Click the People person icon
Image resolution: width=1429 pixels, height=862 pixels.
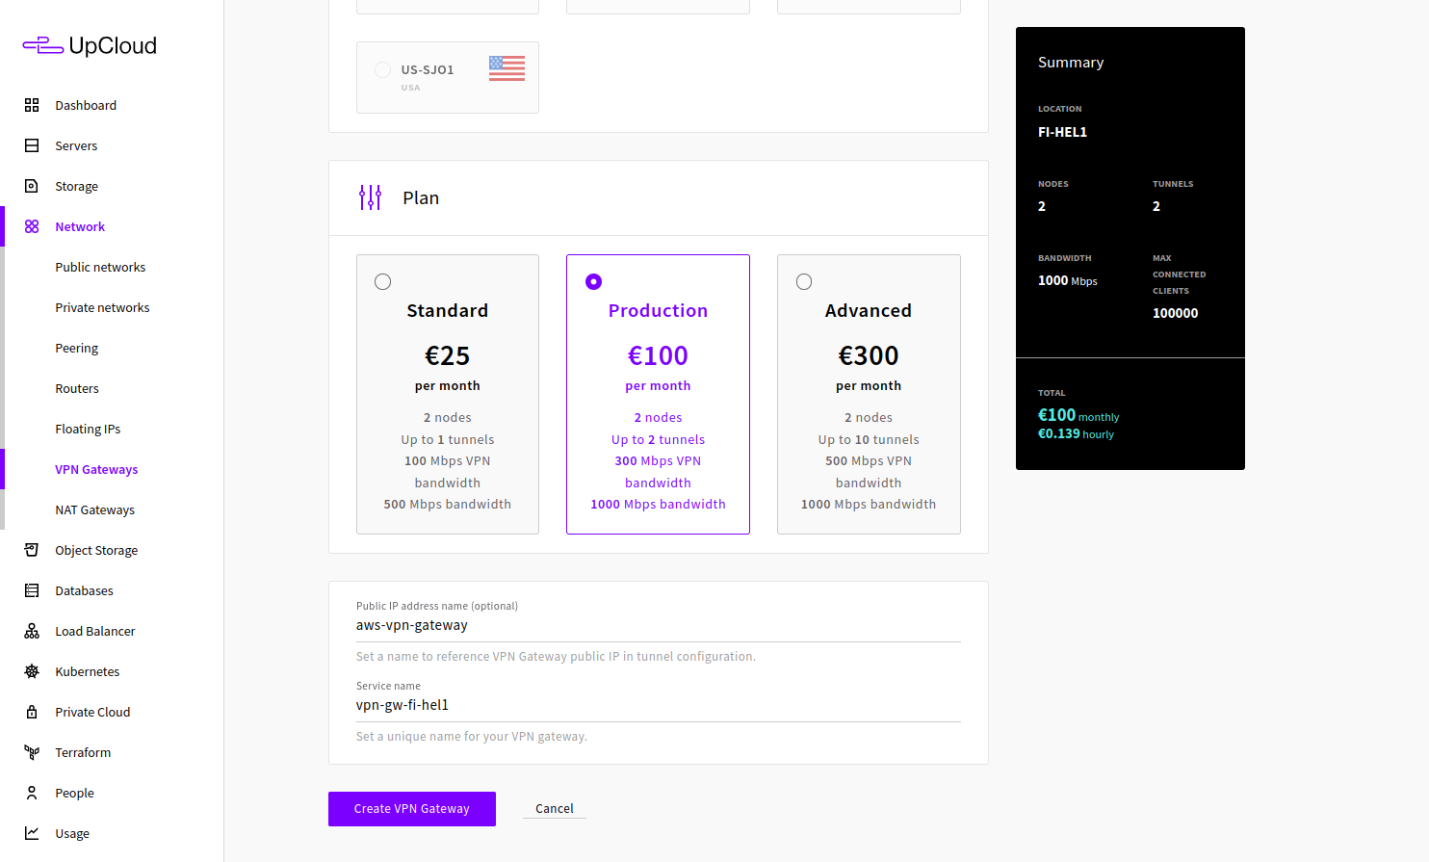point(32,793)
